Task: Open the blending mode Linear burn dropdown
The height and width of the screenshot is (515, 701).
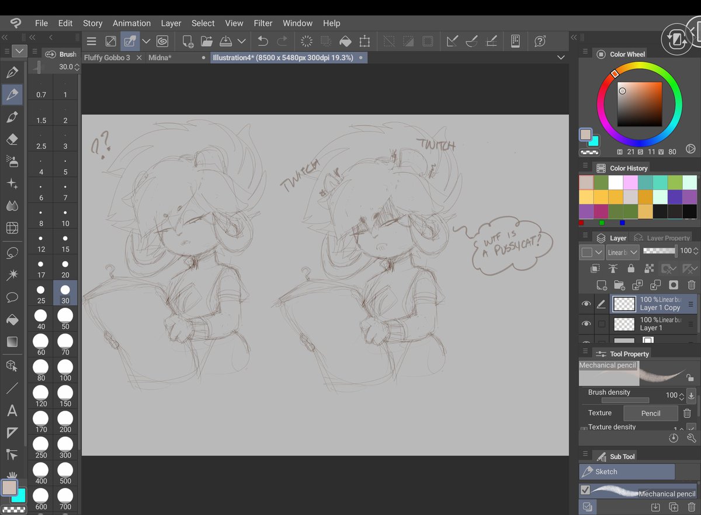Action: click(x=622, y=252)
